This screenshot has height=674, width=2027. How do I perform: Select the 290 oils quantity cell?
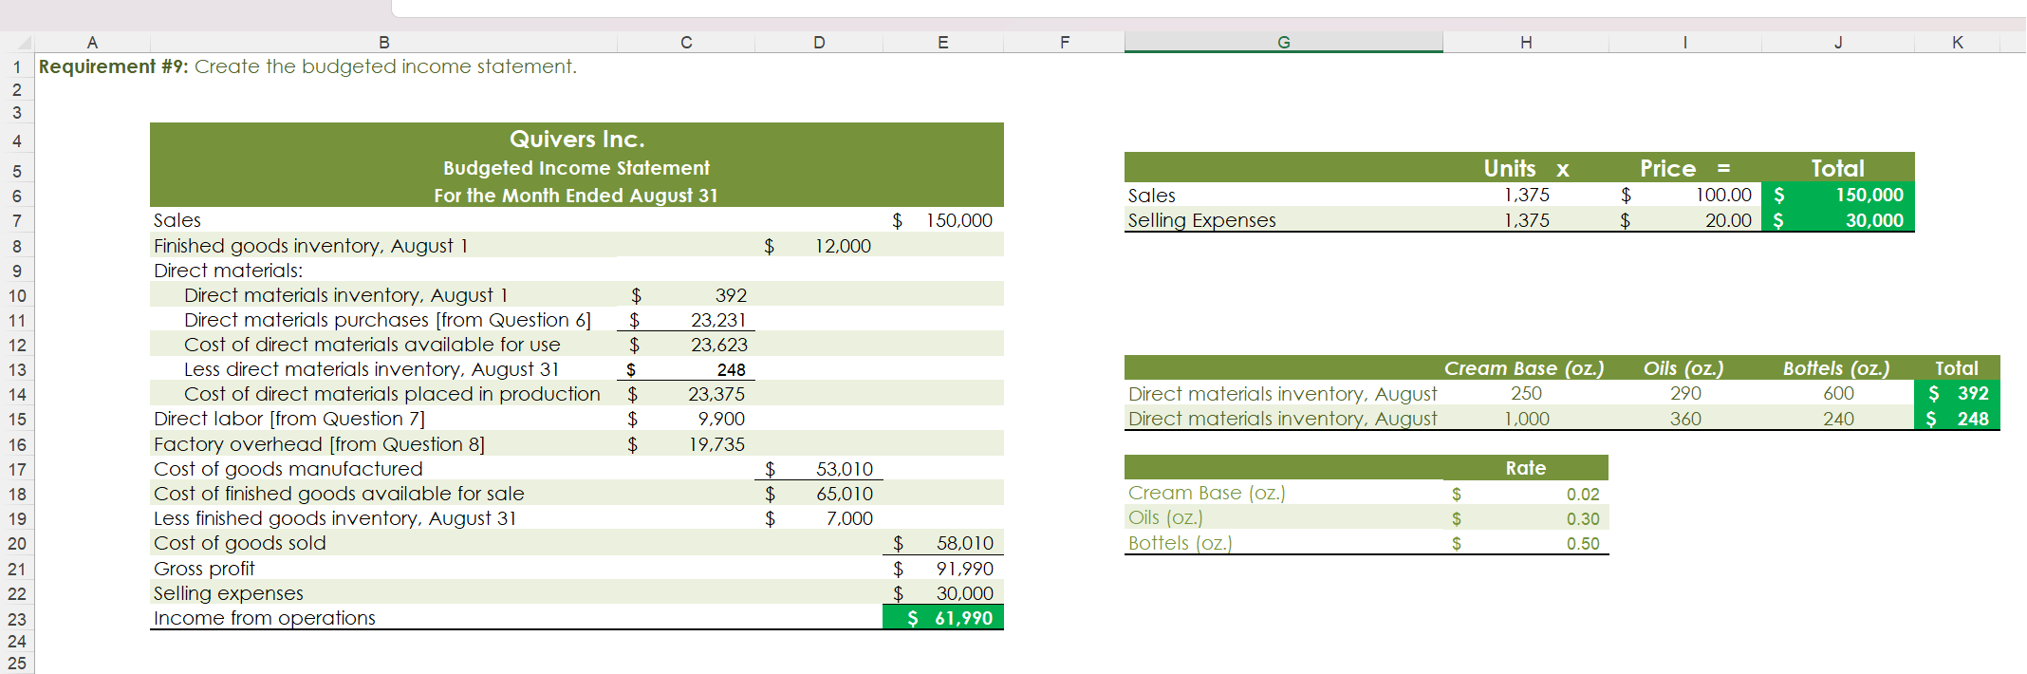coord(1684,393)
